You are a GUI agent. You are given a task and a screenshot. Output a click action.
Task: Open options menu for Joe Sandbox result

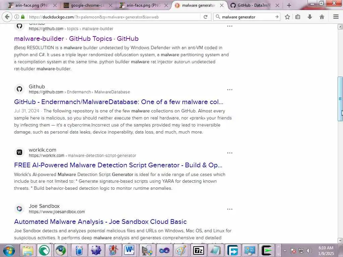[x=230, y=209]
